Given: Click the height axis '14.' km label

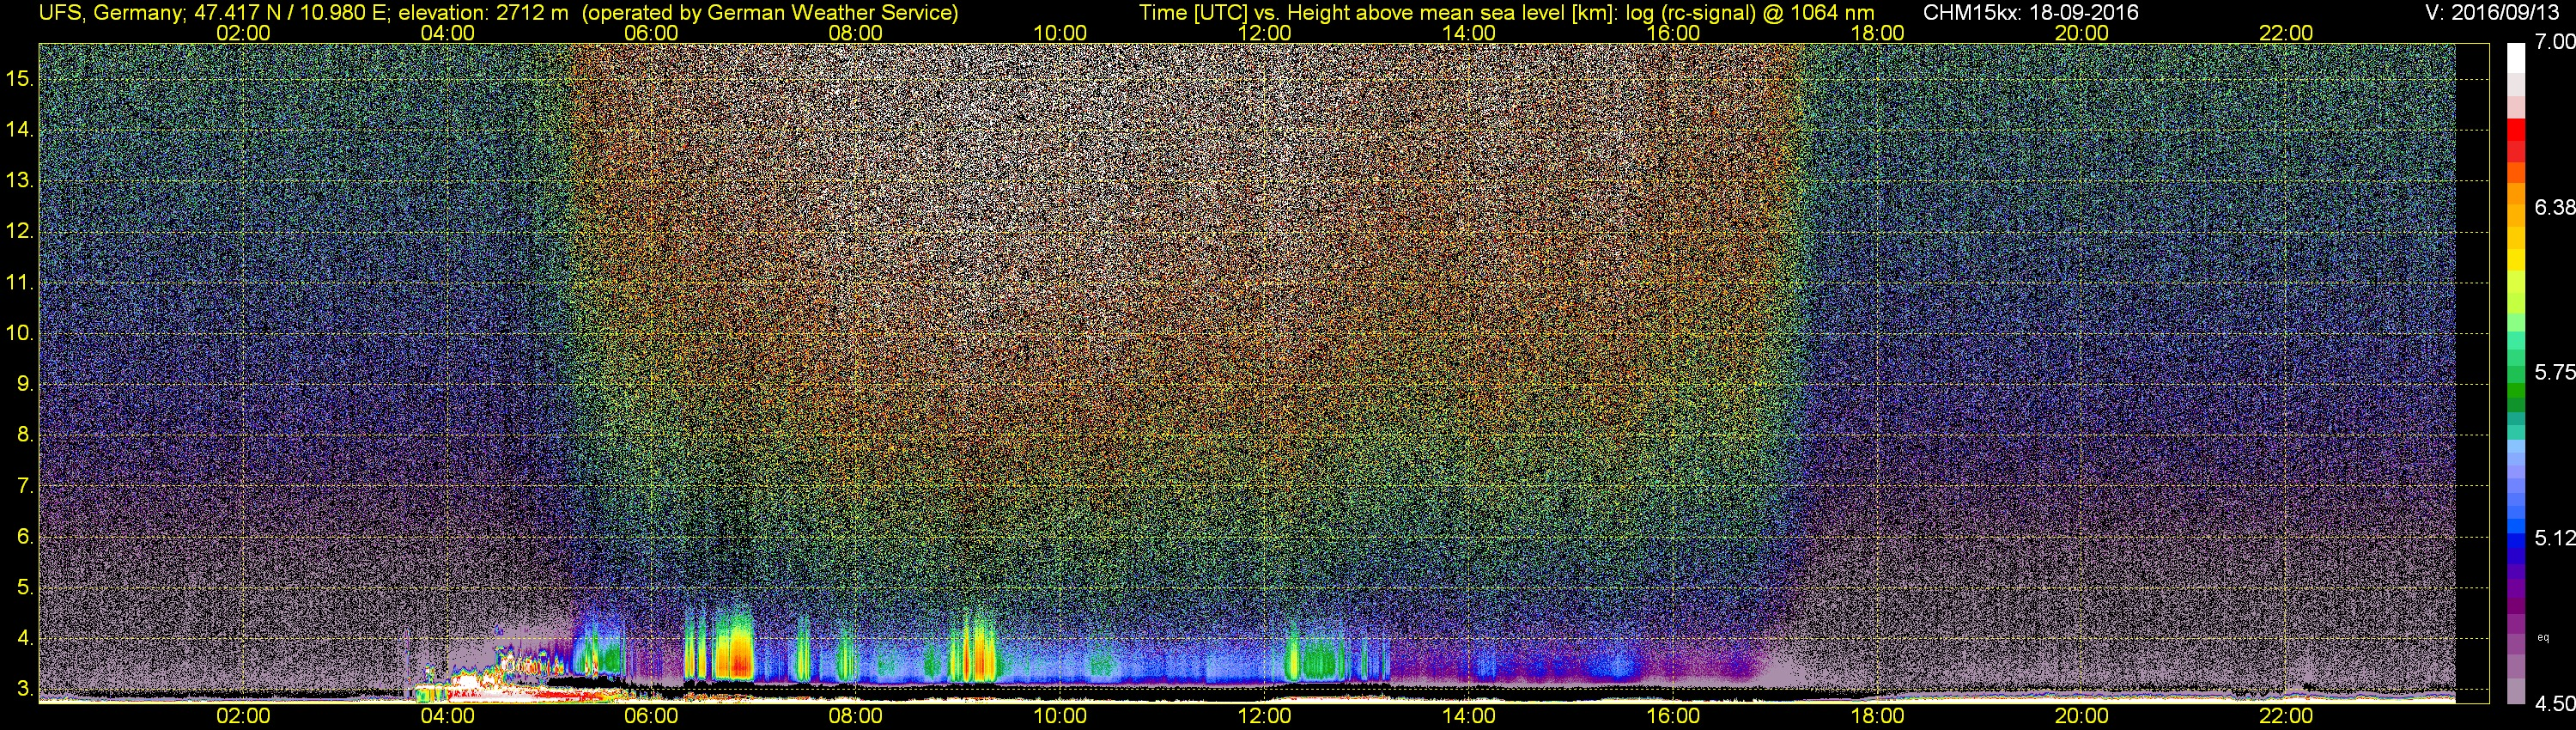Looking at the screenshot, I should tap(20, 129).
